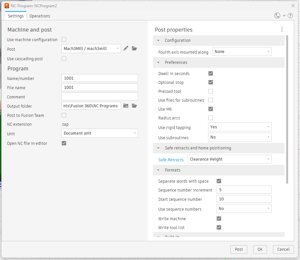Open post library folder icon next to Post
This screenshot has width=300, height=260.
[134, 48]
